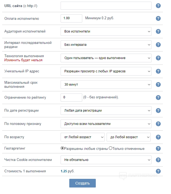Click the Оплата исполнителю amount field
This screenshot has width=171, height=194.
point(71,18)
